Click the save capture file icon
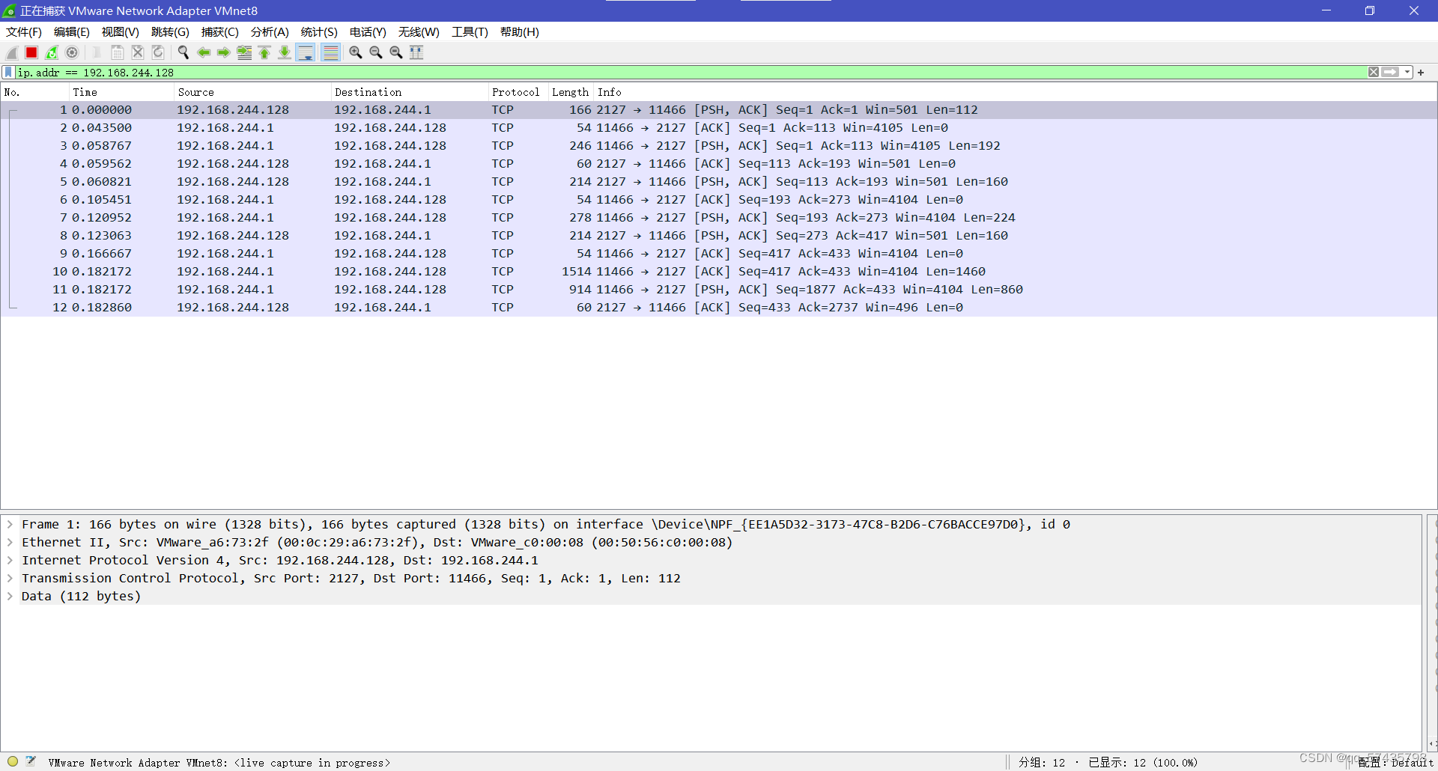The width and height of the screenshot is (1438, 771). (x=118, y=52)
